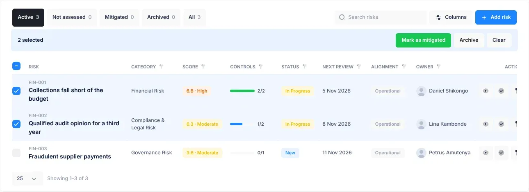The height and width of the screenshot is (192, 529).
Task: Click the 0/1 controls progress bar
Action: [x=242, y=153]
